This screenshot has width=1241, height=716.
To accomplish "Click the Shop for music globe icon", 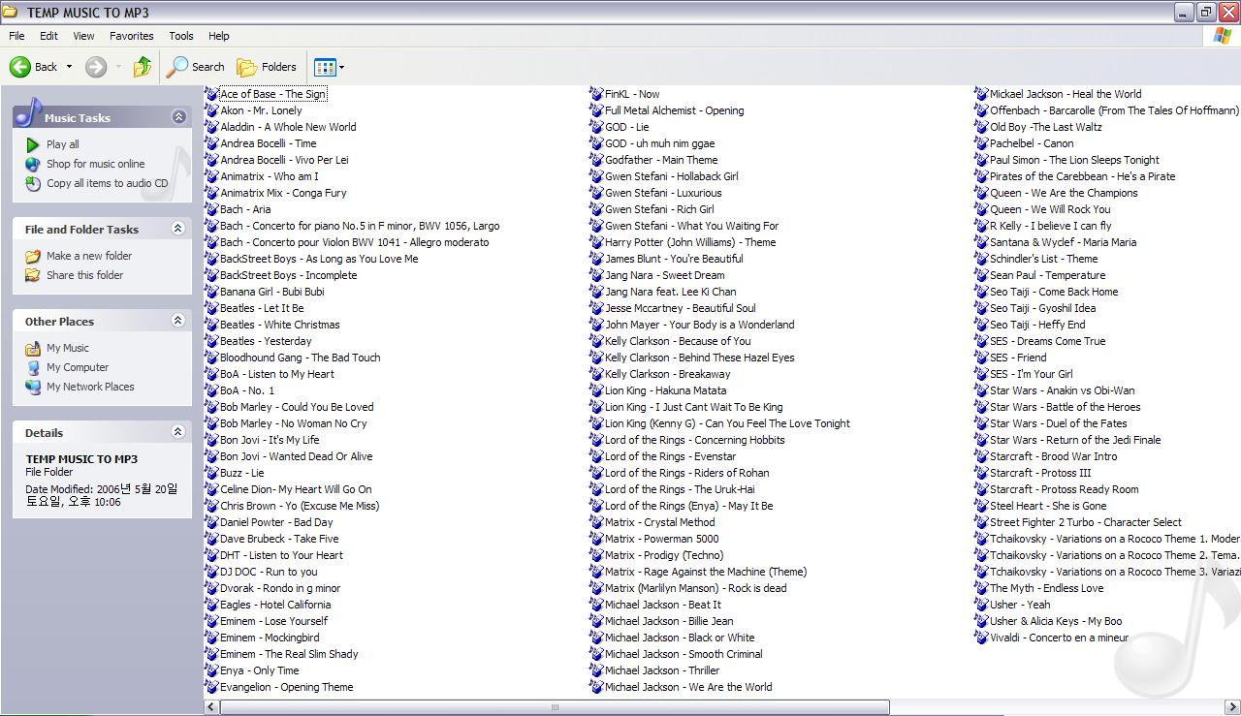I will tap(33, 164).
